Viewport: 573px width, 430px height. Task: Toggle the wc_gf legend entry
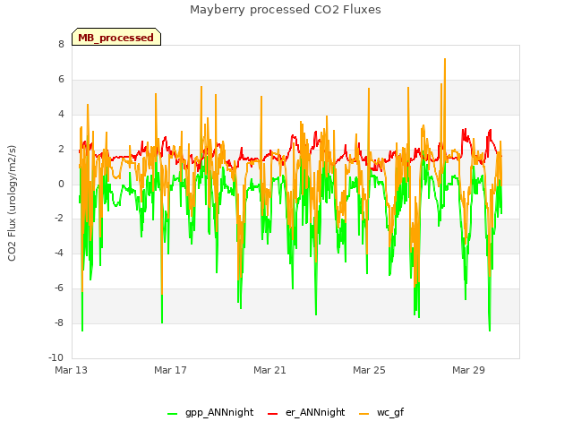(x=381, y=412)
